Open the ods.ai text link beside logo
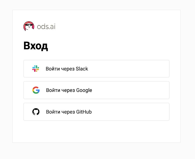The height and width of the screenshot is (159, 195). click(46, 27)
